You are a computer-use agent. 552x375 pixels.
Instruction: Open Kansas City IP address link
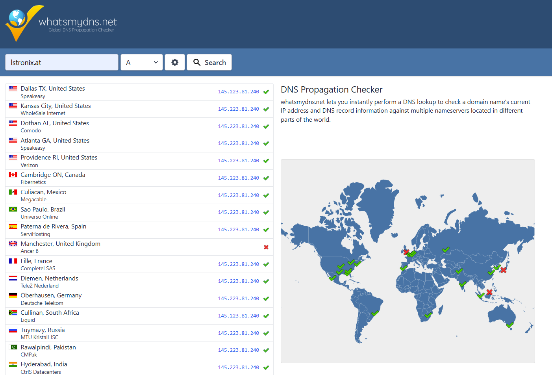click(x=238, y=109)
